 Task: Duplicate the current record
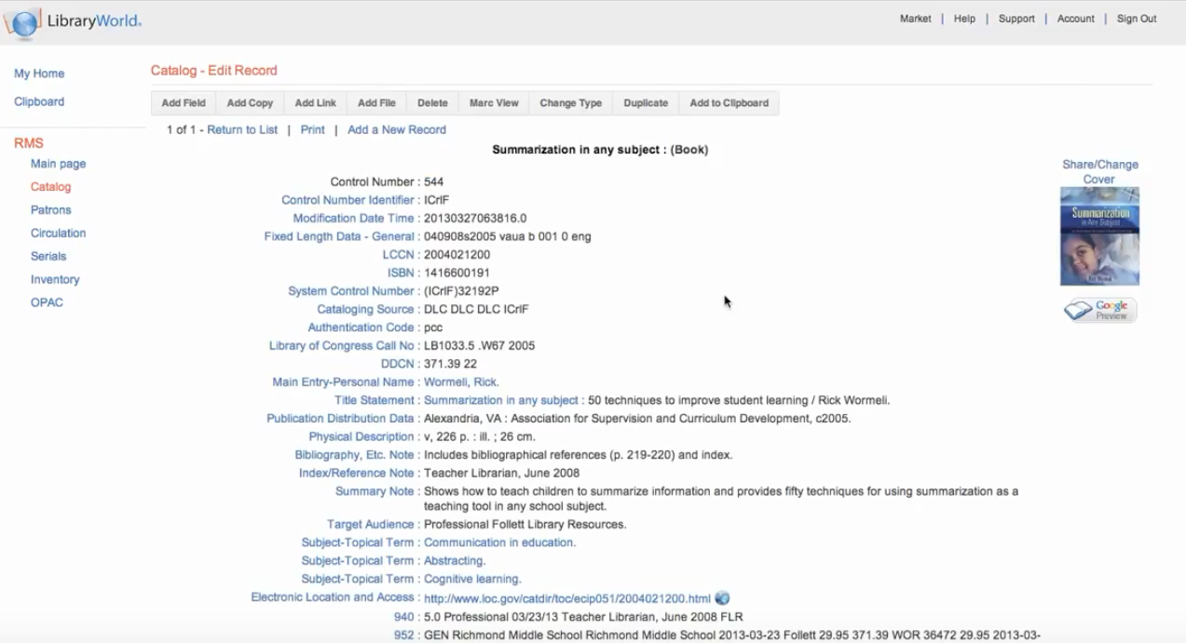point(645,102)
